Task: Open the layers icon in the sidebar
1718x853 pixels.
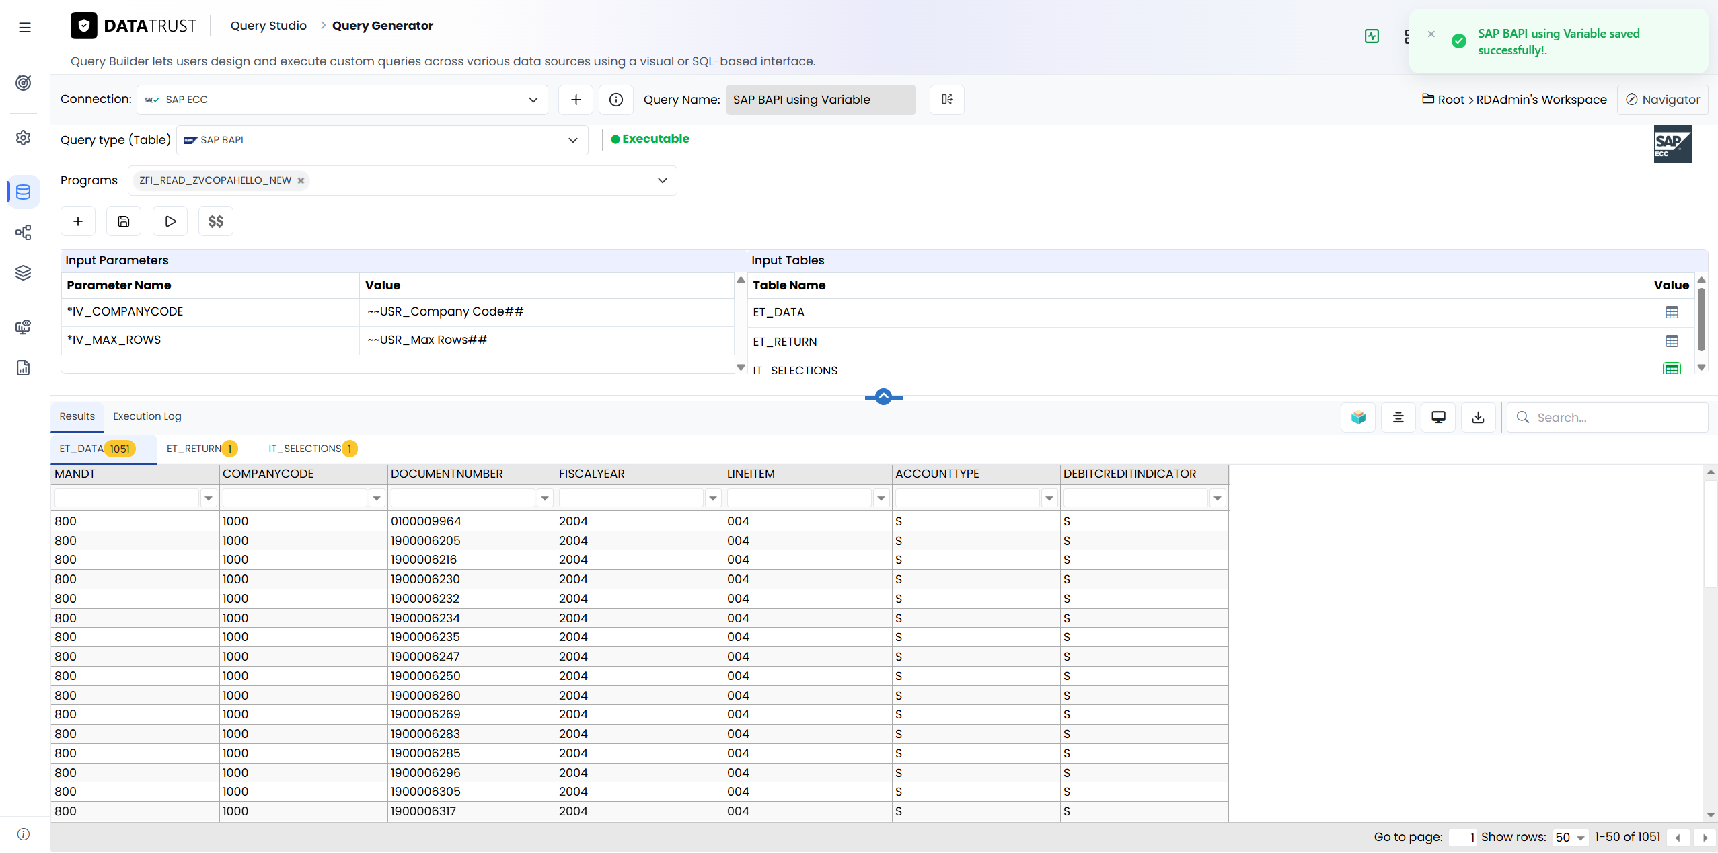Action: pyautogui.click(x=24, y=272)
